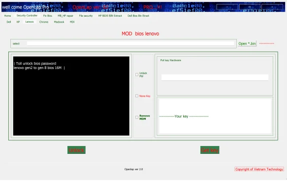Viewport: 287px width, 181px height.
Task: Switch to the Macbook sub-tab
Action: 59,22
